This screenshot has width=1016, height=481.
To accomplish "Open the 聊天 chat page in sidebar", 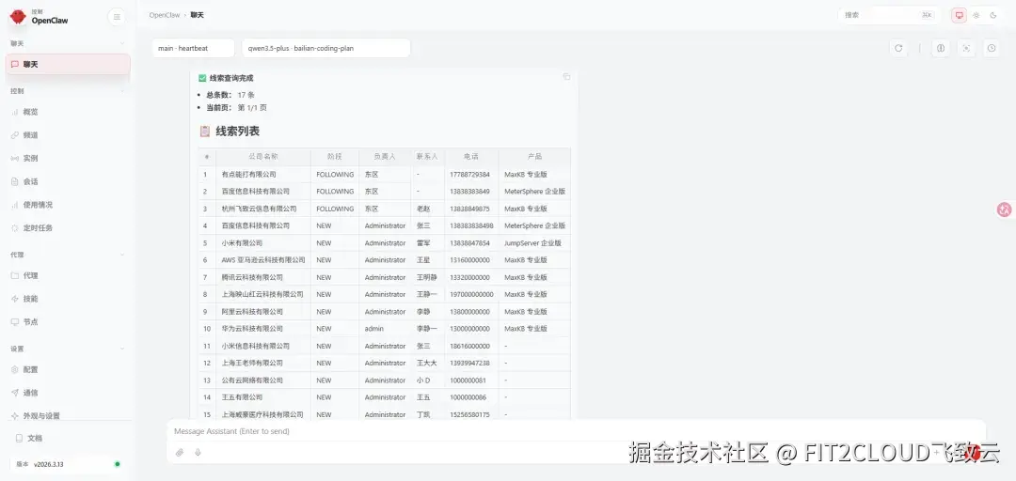I will (x=68, y=64).
